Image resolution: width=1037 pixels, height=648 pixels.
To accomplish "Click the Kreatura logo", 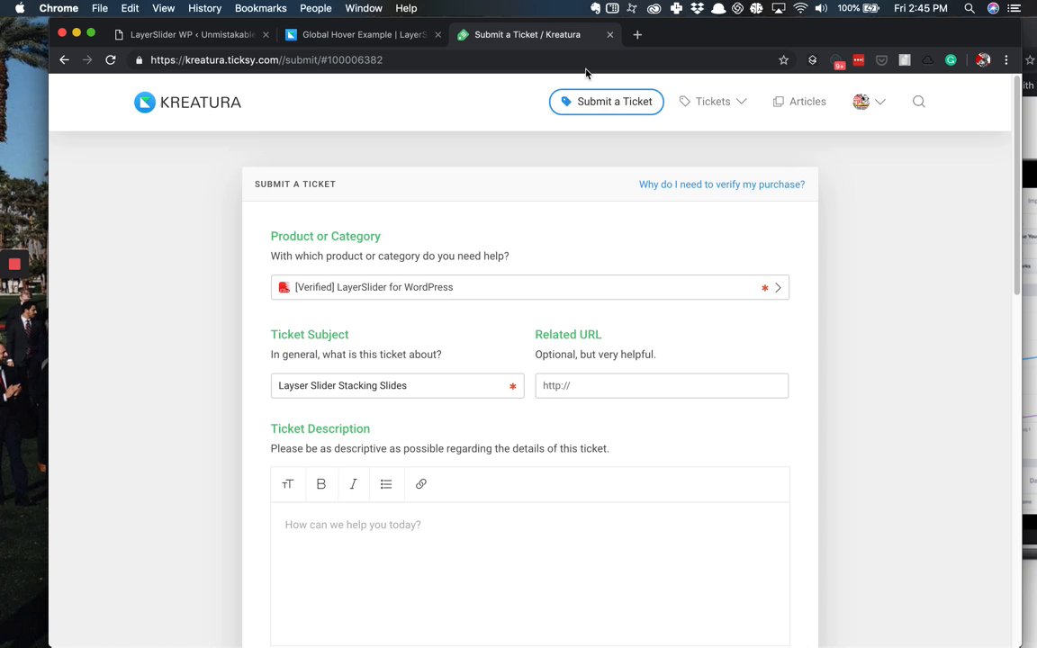I will pyautogui.click(x=187, y=103).
